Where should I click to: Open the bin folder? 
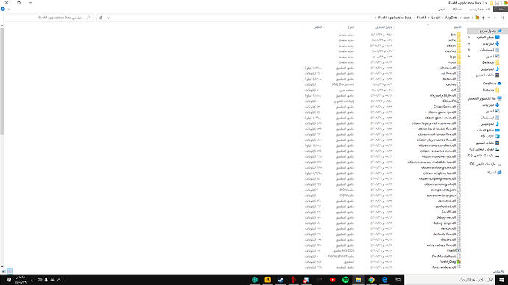[x=456, y=35]
